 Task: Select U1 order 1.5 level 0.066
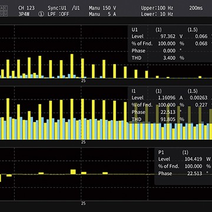click(201, 37)
